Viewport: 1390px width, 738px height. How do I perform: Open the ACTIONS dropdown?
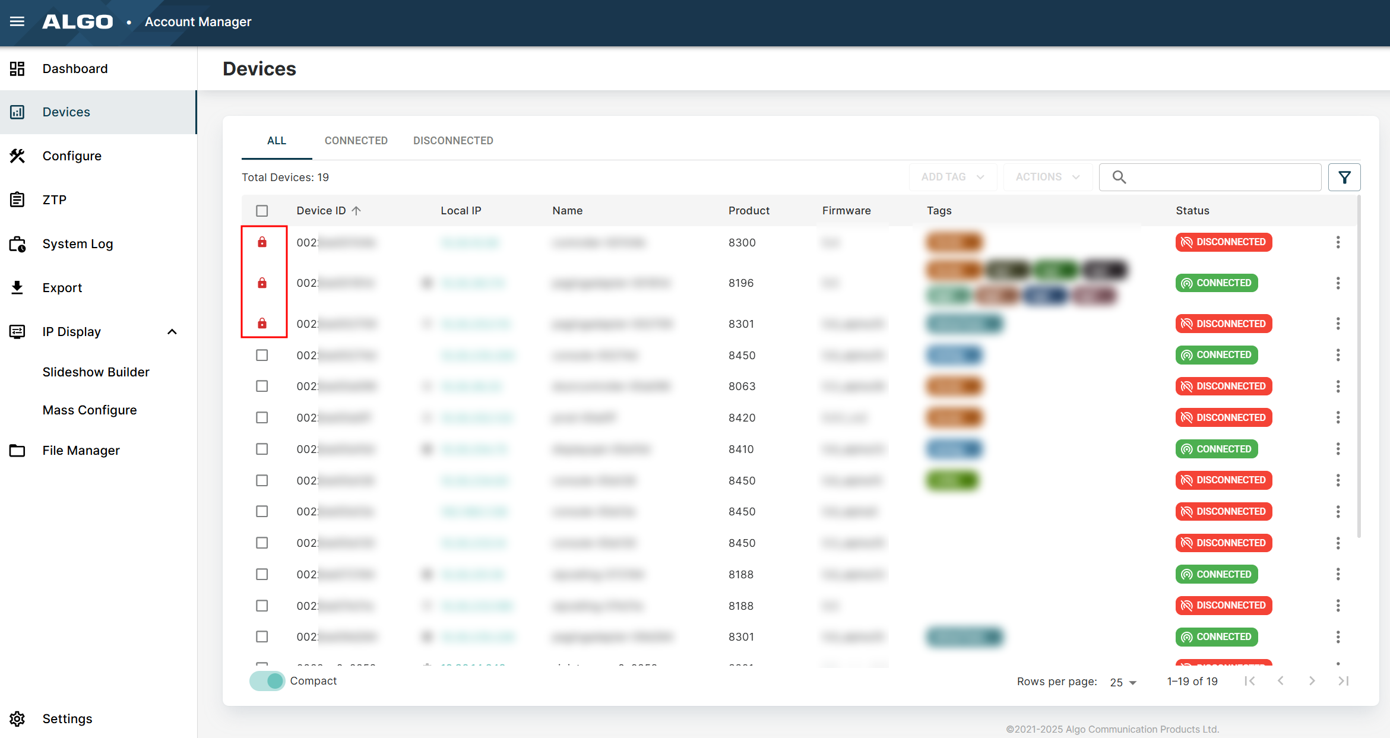(1047, 177)
